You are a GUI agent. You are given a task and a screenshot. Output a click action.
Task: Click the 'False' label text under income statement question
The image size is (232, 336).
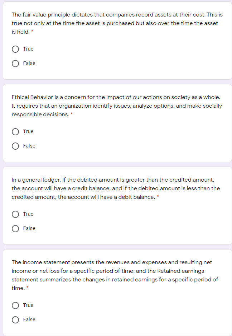coord(29,319)
